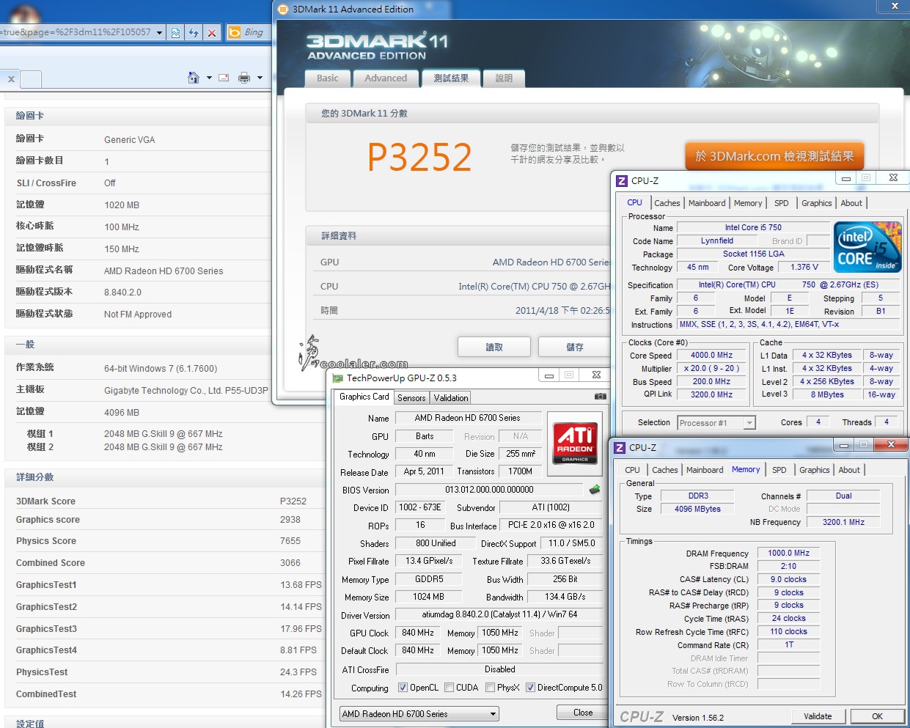Close the current browser tab

pyautogui.click(x=11, y=79)
